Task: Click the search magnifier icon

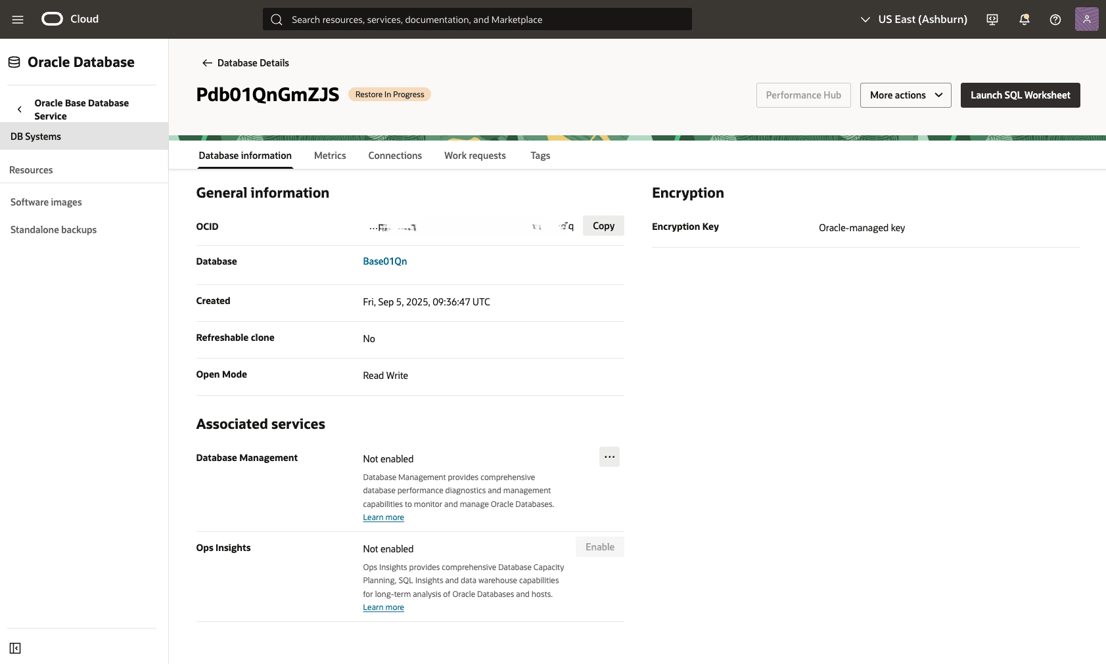Action: point(276,19)
